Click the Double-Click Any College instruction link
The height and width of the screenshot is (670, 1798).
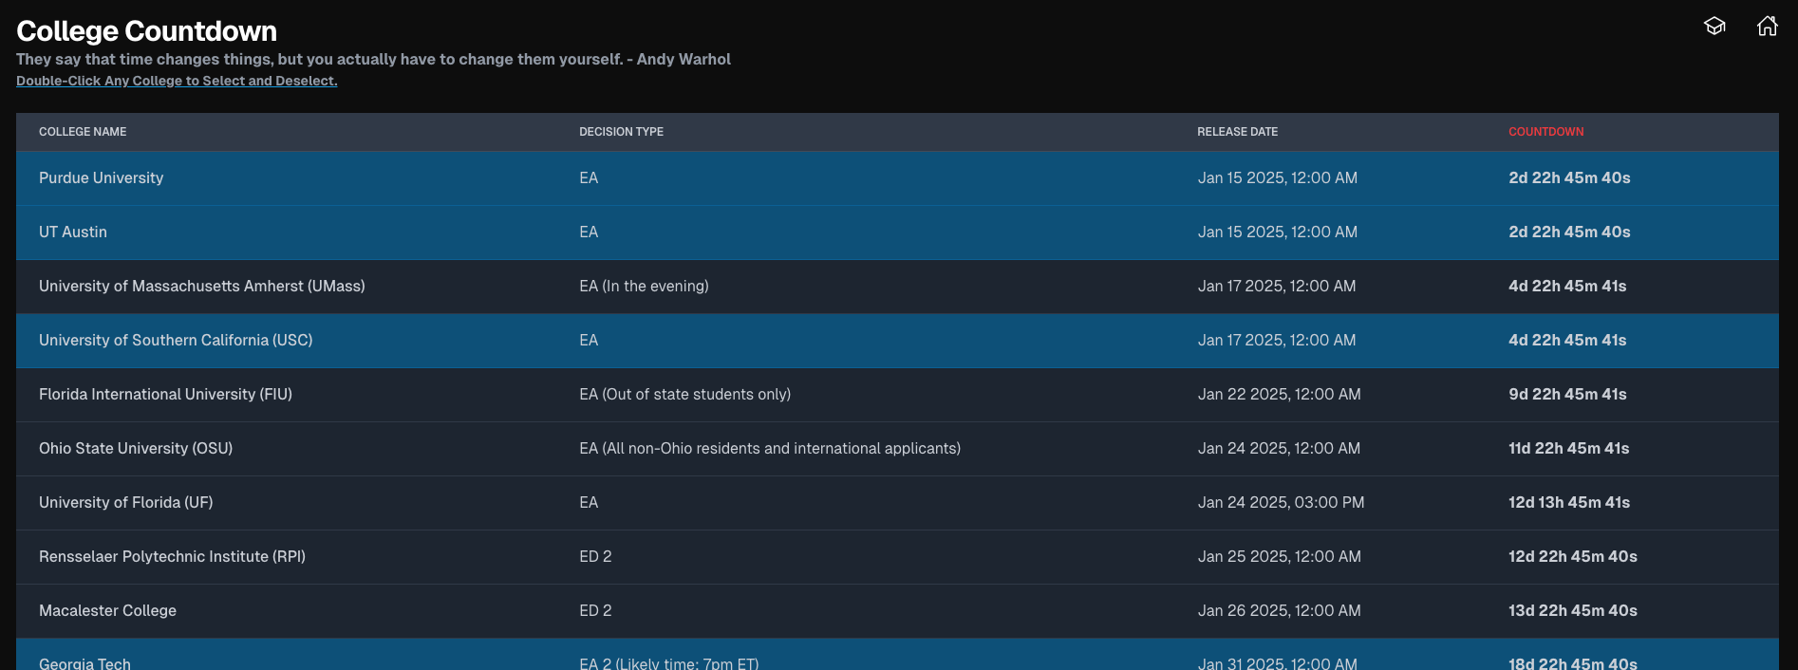(x=177, y=81)
